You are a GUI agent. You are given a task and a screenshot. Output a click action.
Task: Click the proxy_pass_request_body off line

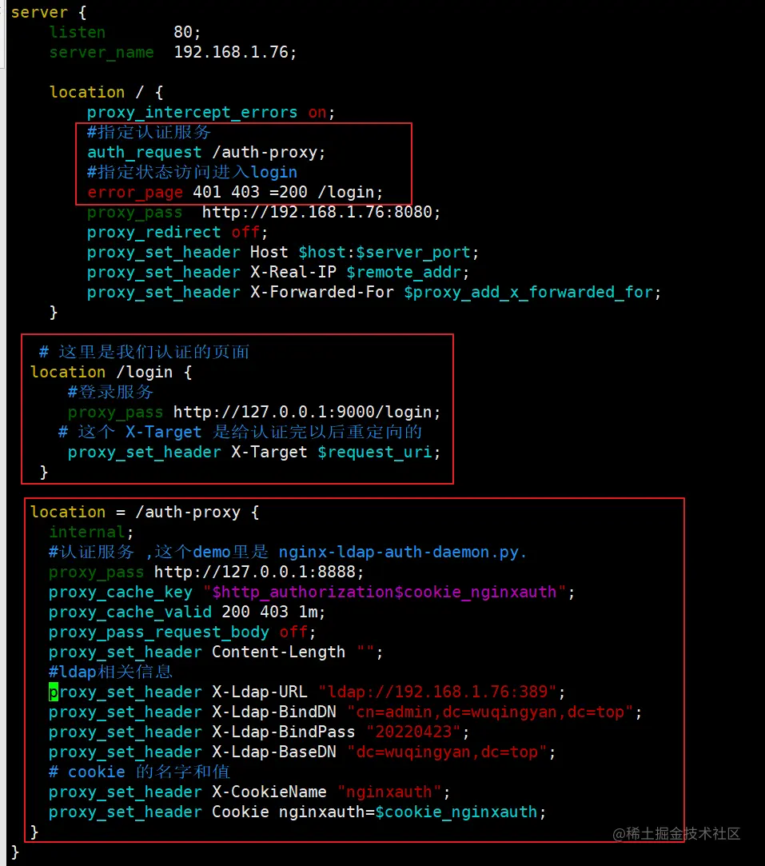coord(182,632)
